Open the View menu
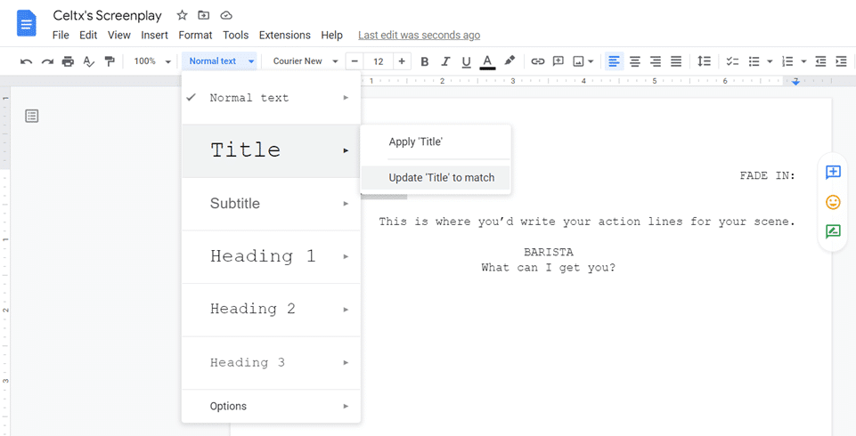Screen dimensions: 856x436 coord(119,35)
